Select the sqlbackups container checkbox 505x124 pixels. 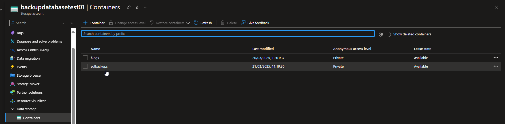85,66
